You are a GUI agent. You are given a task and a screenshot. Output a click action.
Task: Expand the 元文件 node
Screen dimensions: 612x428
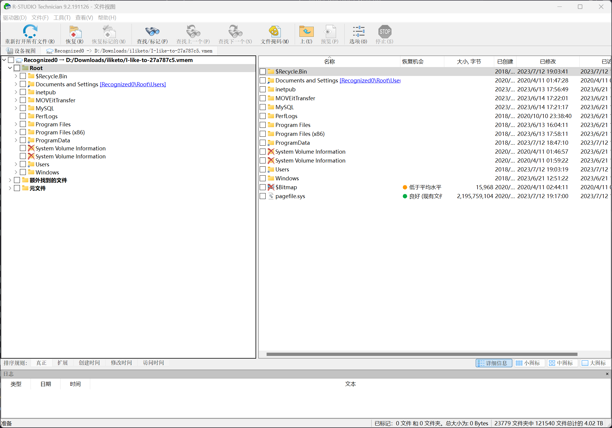tap(10, 188)
